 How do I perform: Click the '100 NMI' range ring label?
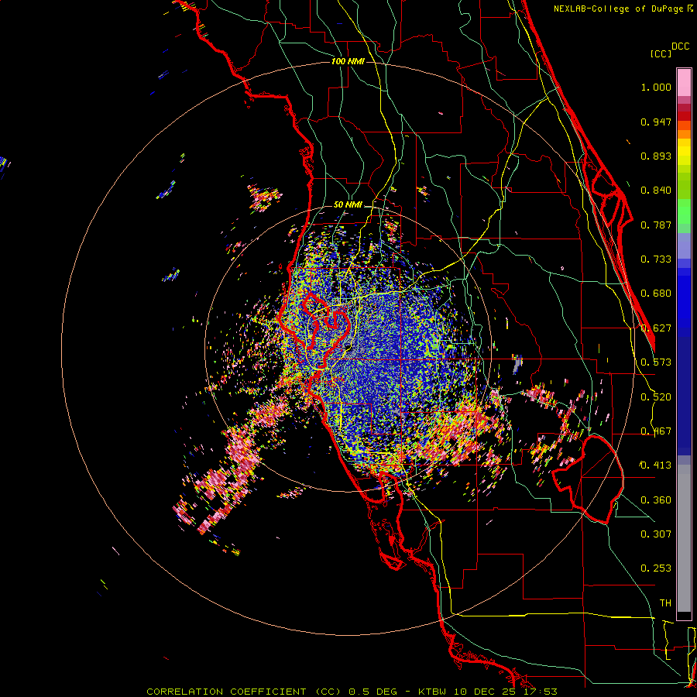[348, 61]
